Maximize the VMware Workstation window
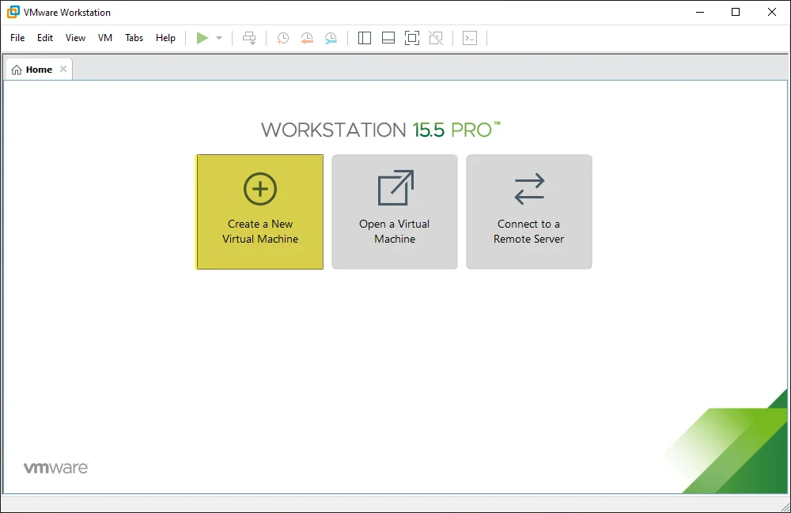This screenshot has width=791, height=513. tap(736, 12)
